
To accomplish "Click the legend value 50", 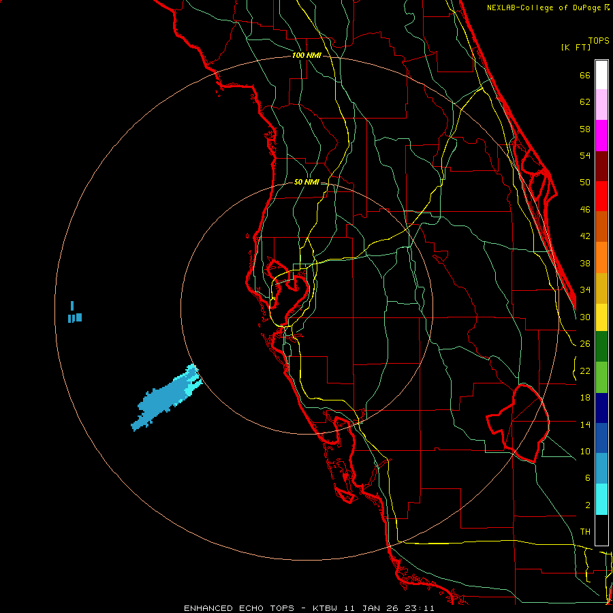I will tap(585, 183).
